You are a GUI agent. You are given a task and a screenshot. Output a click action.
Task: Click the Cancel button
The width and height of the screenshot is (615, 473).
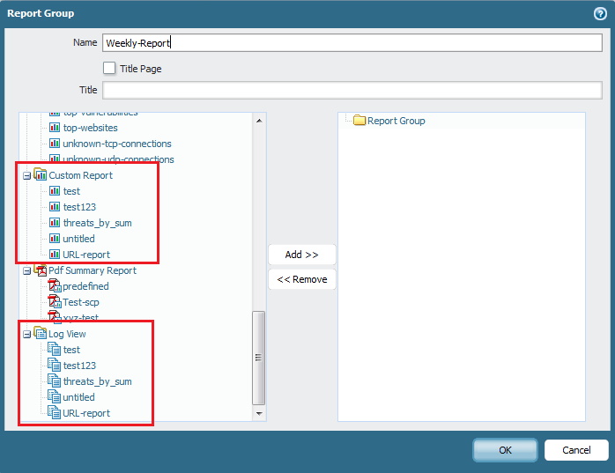point(576,450)
